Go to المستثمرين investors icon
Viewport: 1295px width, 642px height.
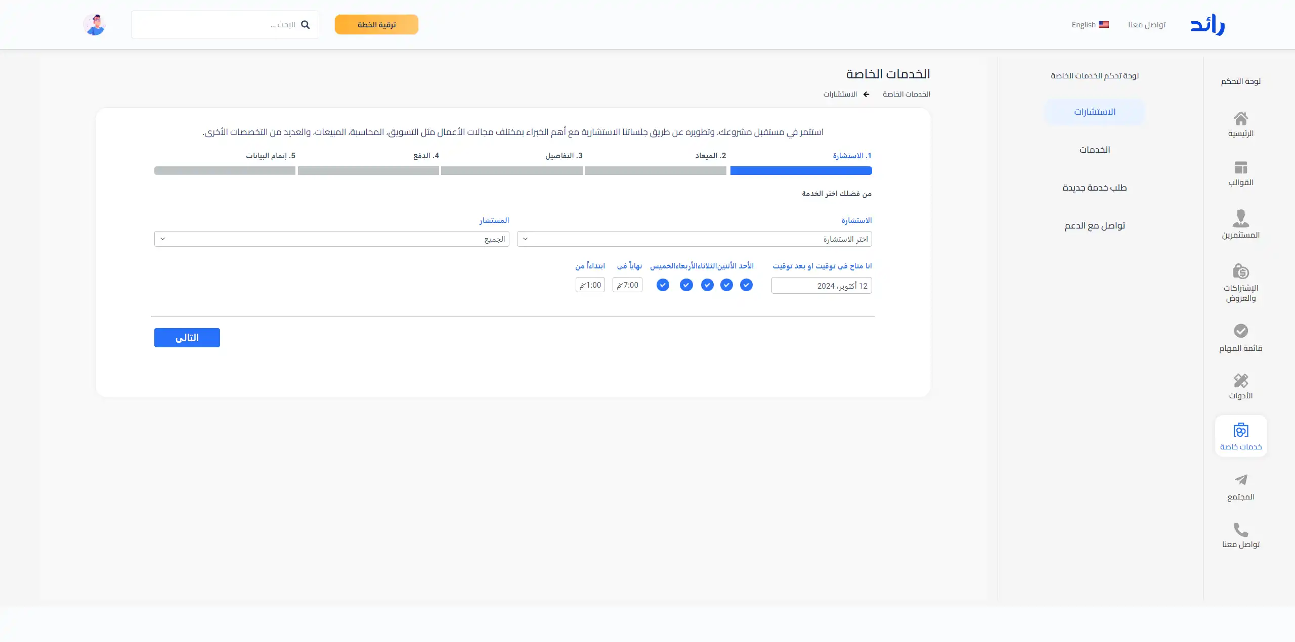click(1240, 219)
